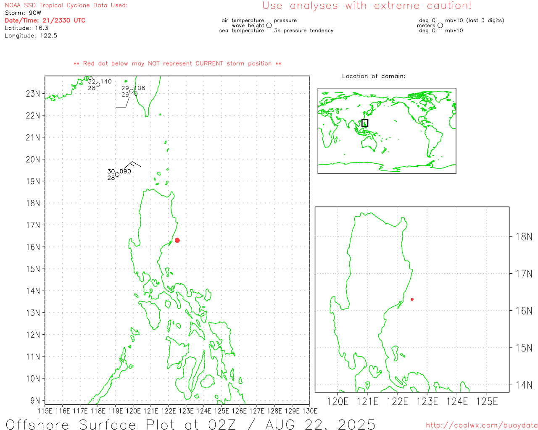The width and height of the screenshot is (538, 430).
Task: Click the legend circle next to meters
Action: click(x=440, y=25)
